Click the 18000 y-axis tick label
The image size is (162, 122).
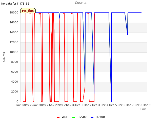[x=14, y=13]
